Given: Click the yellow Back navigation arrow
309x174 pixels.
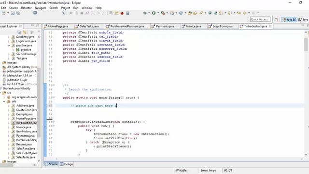Looking at the screenshot, I should pyautogui.click(x=245, y=13).
